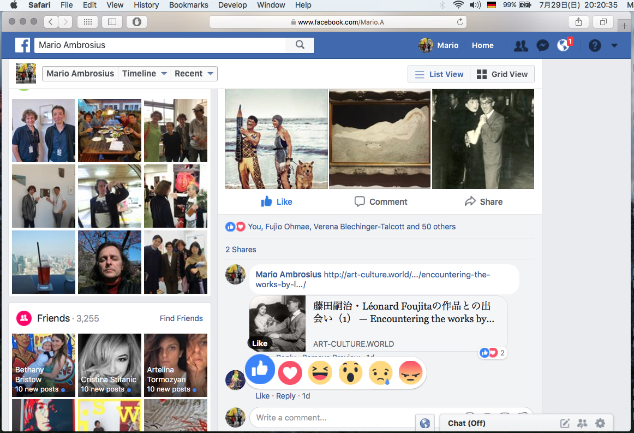Open the Chat (Off) bar
634x433 pixels.
(x=526, y=423)
